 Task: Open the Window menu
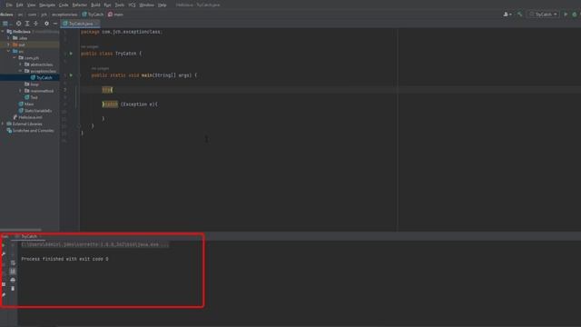point(146,5)
